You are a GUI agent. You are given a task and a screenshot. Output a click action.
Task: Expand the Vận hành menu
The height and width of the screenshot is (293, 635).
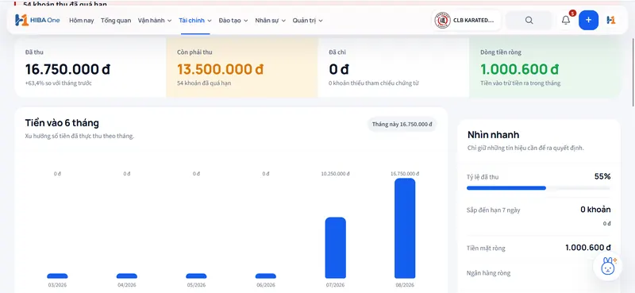[155, 21]
